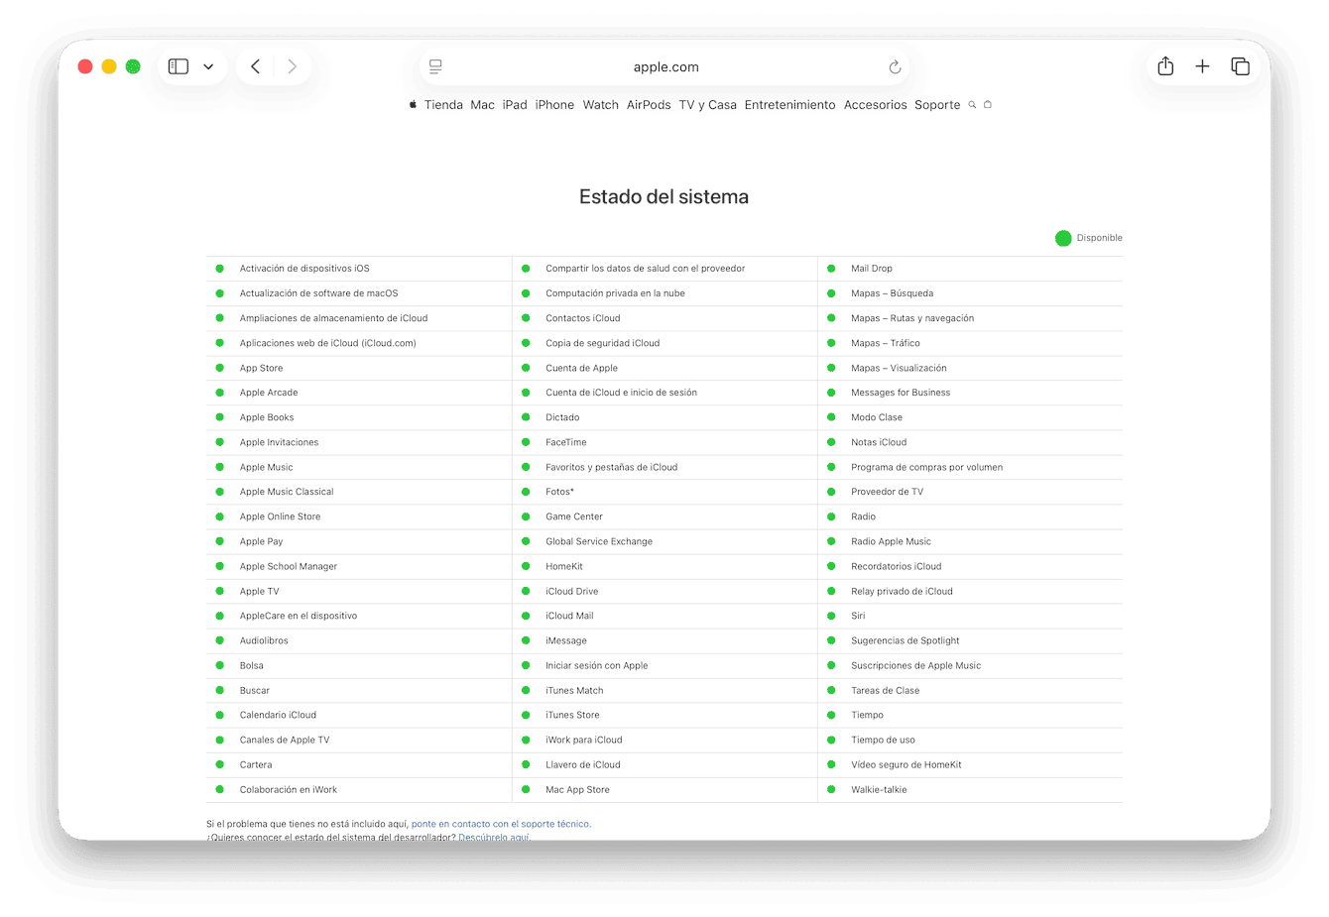Click the status dot next to iTunes Store

(526, 715)
